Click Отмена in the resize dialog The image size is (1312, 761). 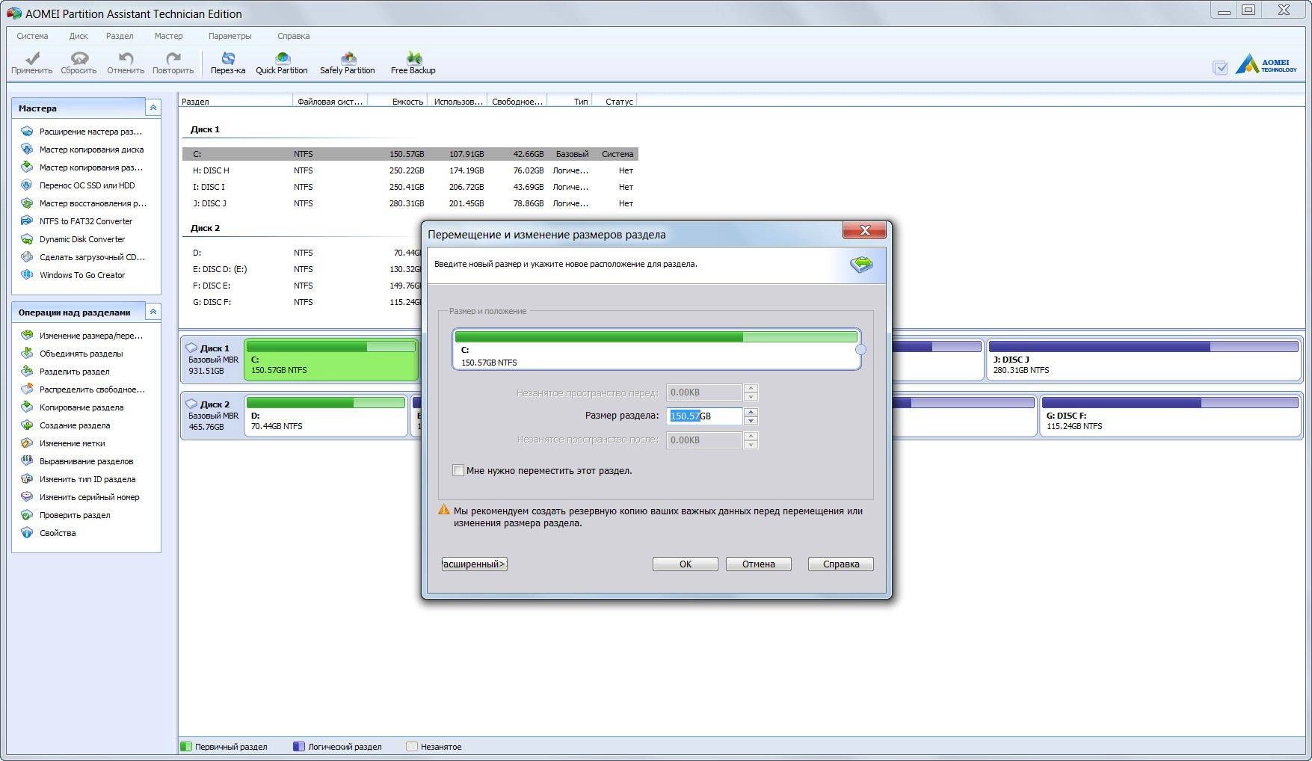pos(759,564)
